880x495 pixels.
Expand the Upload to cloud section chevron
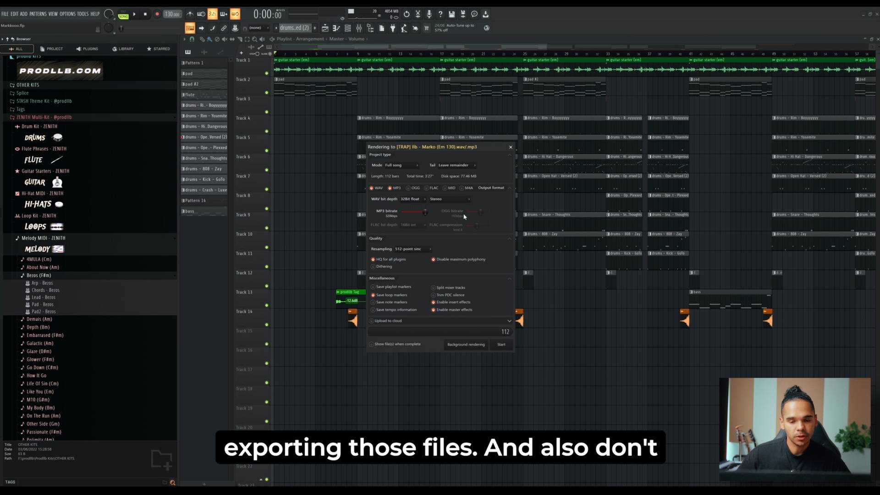[x=509, y=321]
